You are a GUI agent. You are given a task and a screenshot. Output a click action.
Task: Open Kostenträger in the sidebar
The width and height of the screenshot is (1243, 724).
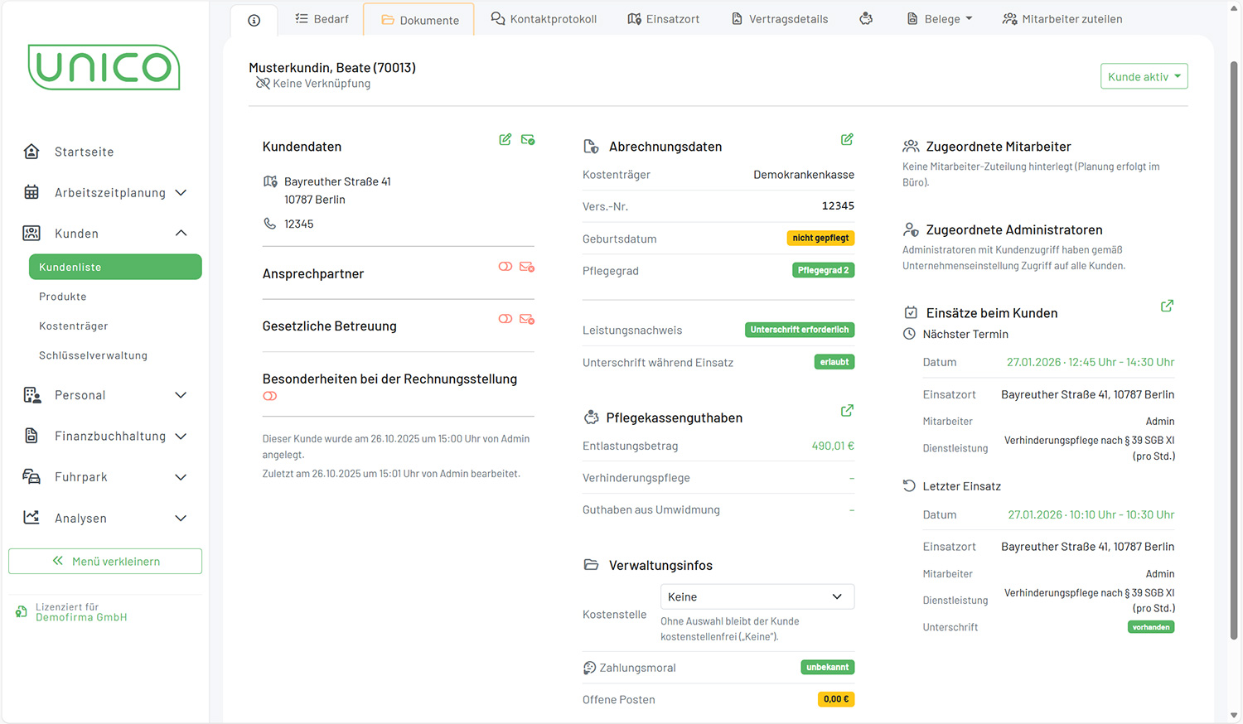(x=74, y=326)
